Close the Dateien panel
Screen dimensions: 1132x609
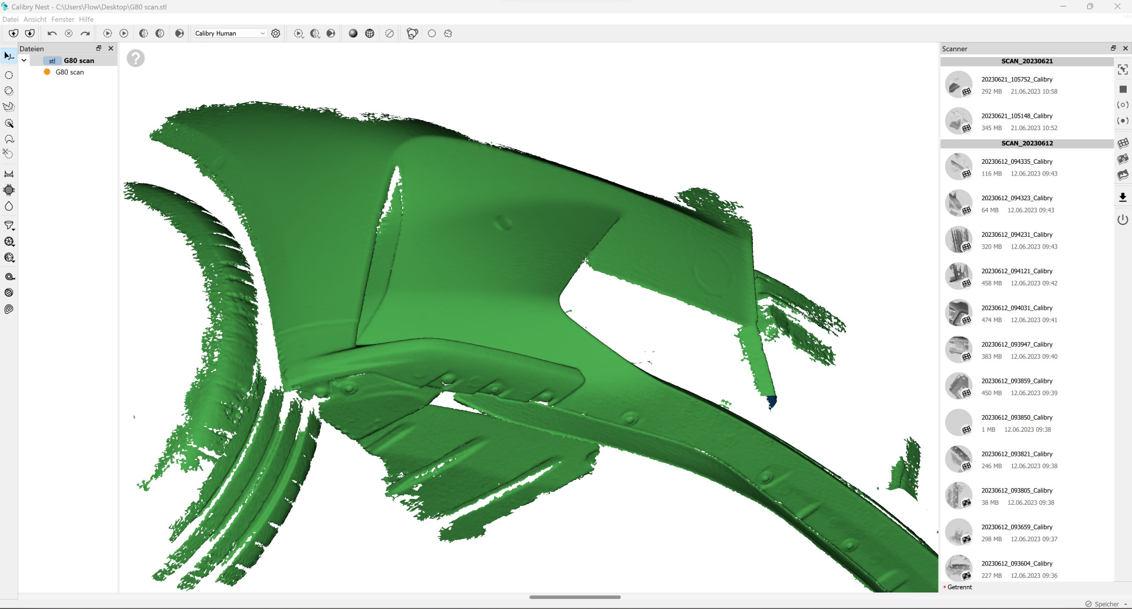click(x=111, y=48)
